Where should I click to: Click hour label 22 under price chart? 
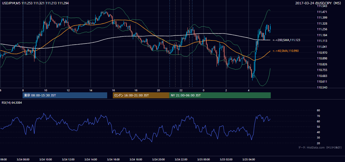coord(181,90)
